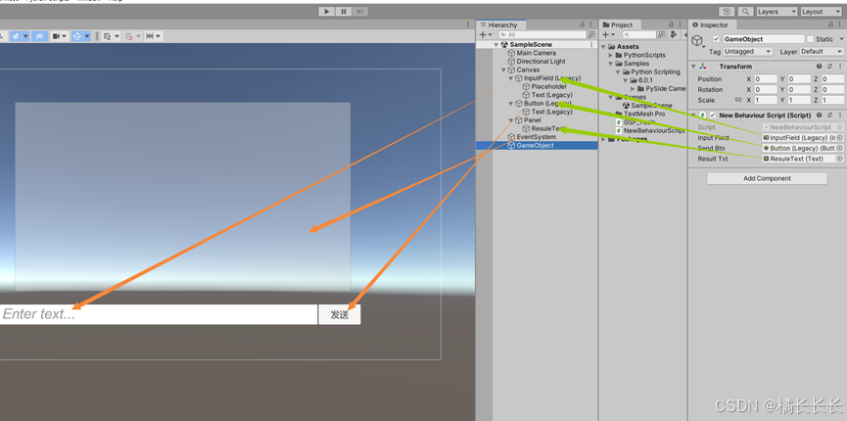Click the Project search-by-type icon
The width and height of the screenshot is (847, 421).
point(661,34)
